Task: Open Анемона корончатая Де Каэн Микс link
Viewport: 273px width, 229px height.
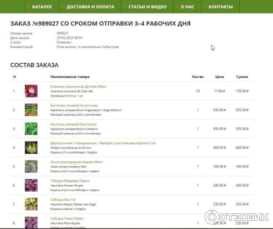Action: (78, 87)
